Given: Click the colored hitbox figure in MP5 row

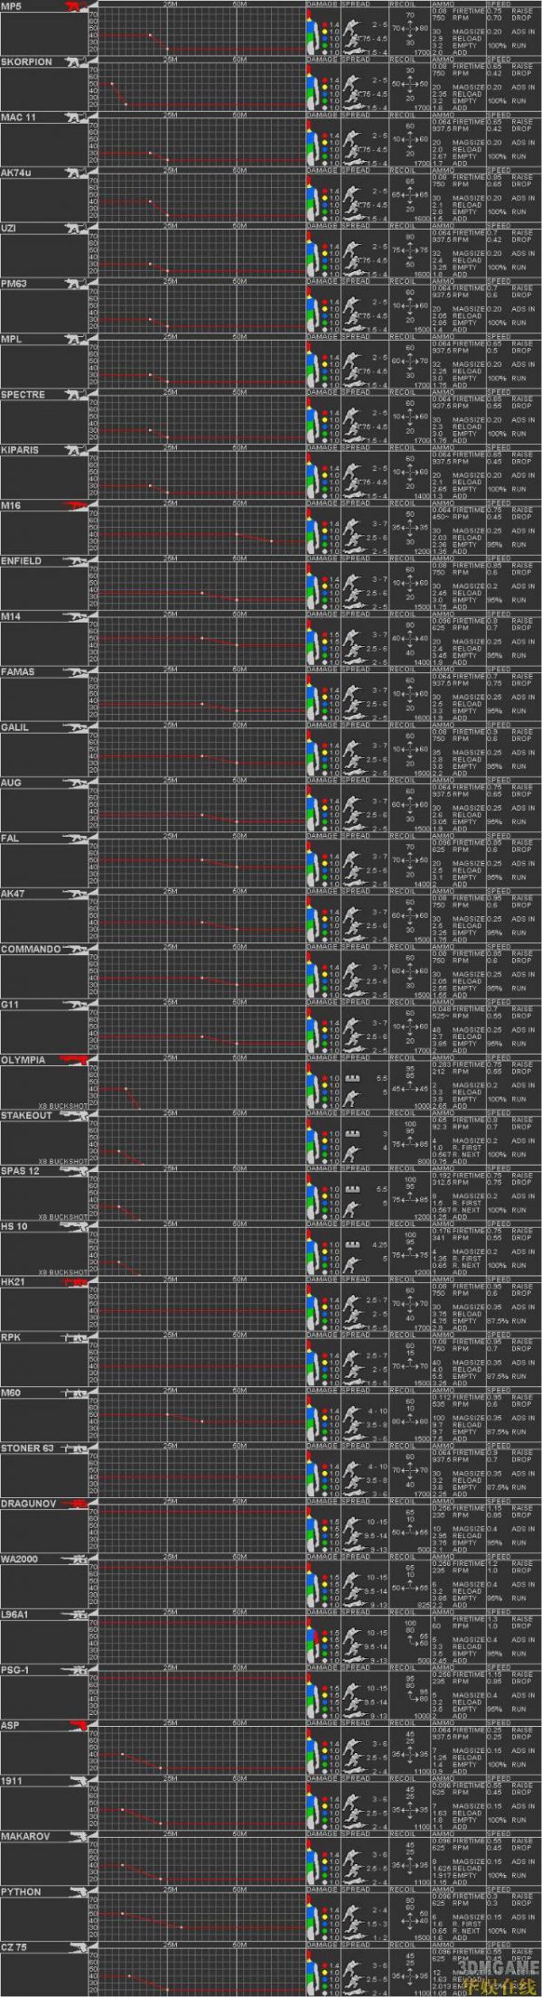Looking at the screenshot, I should pyautogui.click(x=313, y=33).
